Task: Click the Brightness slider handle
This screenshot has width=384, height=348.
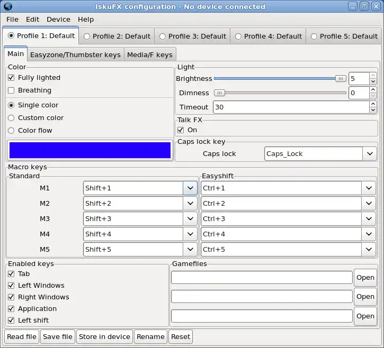Action: [x=341, y=78]
